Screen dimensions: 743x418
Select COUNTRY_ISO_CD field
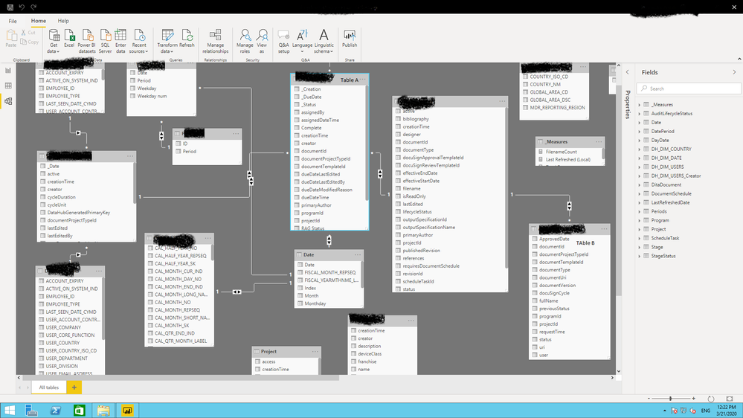click(549, 77)
